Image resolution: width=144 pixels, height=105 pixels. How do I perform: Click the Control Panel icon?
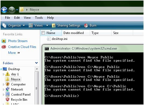(8, 94)
